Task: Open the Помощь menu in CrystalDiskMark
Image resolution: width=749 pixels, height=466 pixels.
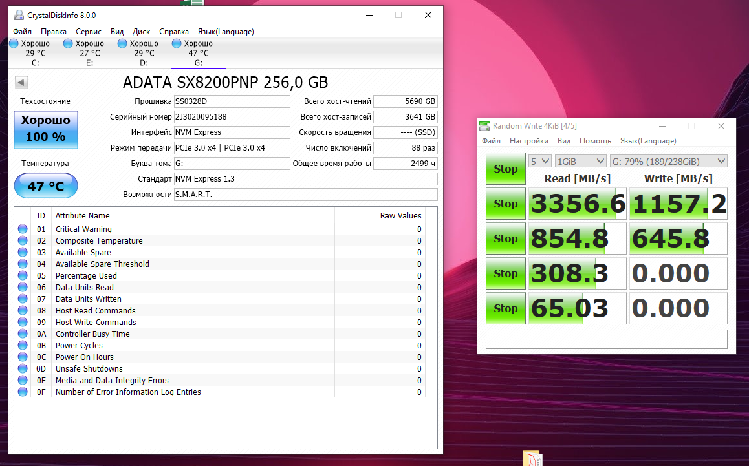Action: [x=595, y=141]
